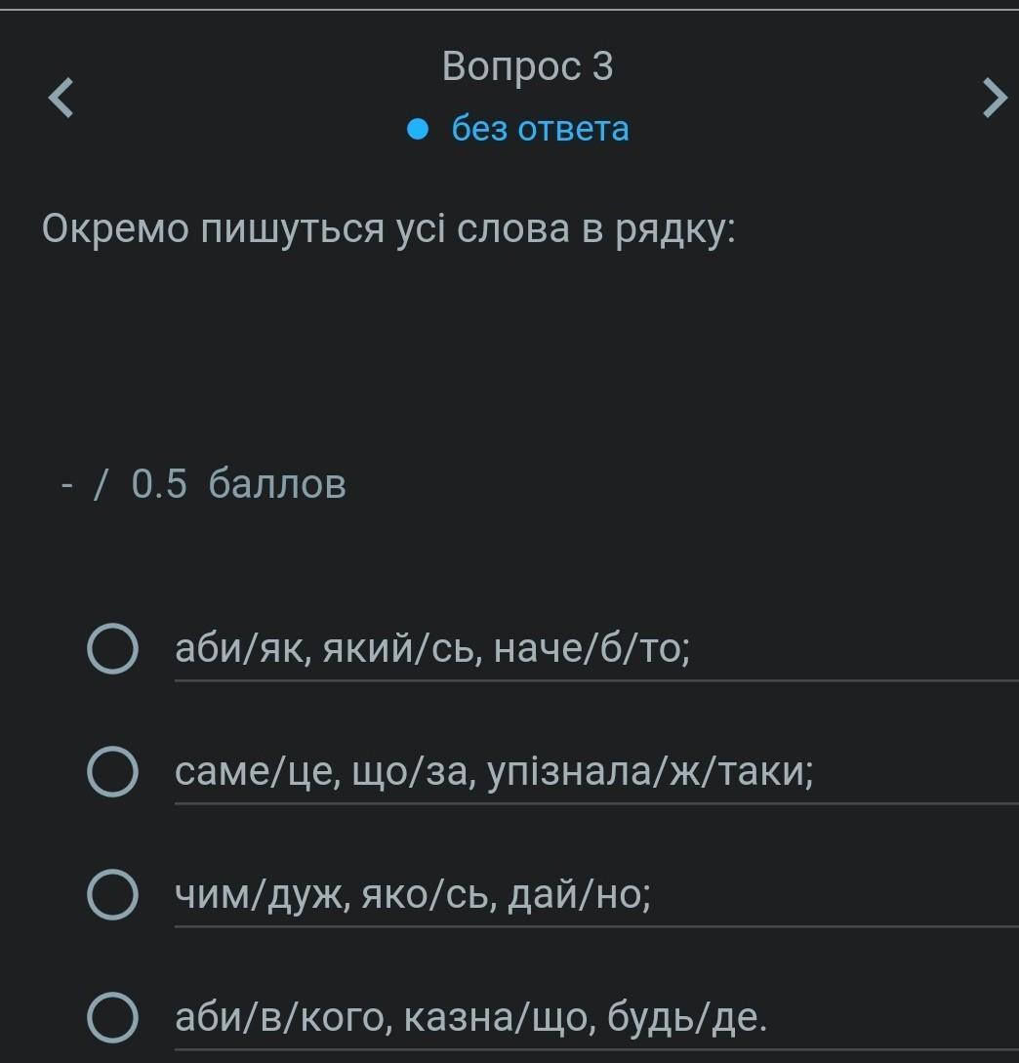Click the 'без ответа' status label
This screenshot has height=1063, width=1019.
click(x=540, y=129)
